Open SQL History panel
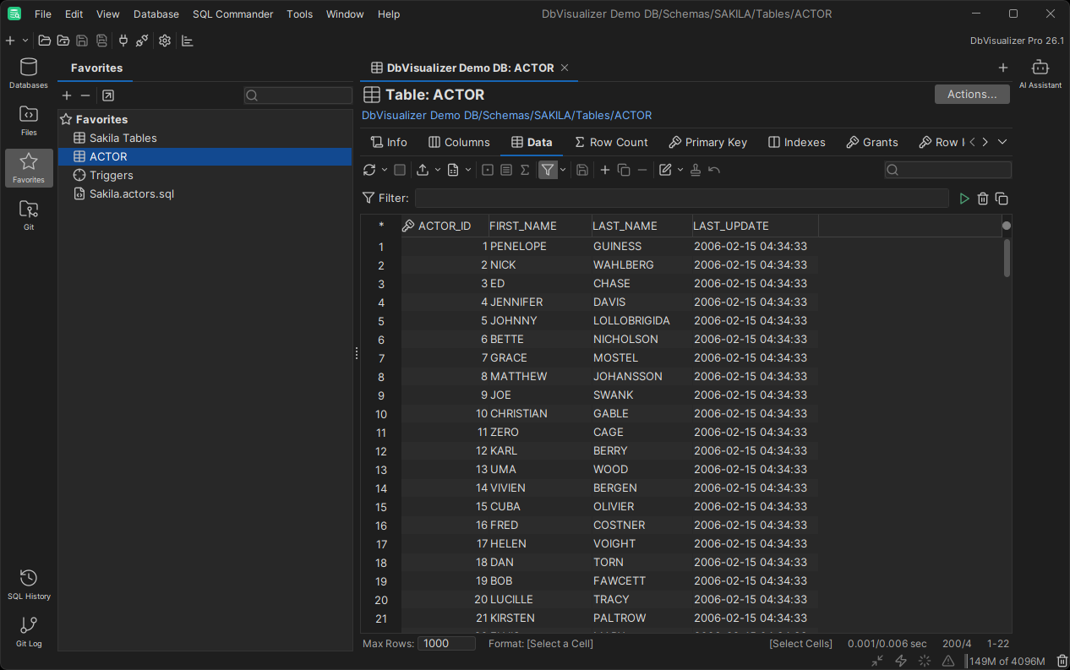The width and height of the screenshot is (1070, 670). tap(29, 584)
